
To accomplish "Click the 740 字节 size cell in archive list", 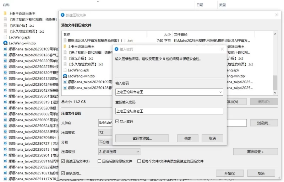I will [x=164, y=41].
